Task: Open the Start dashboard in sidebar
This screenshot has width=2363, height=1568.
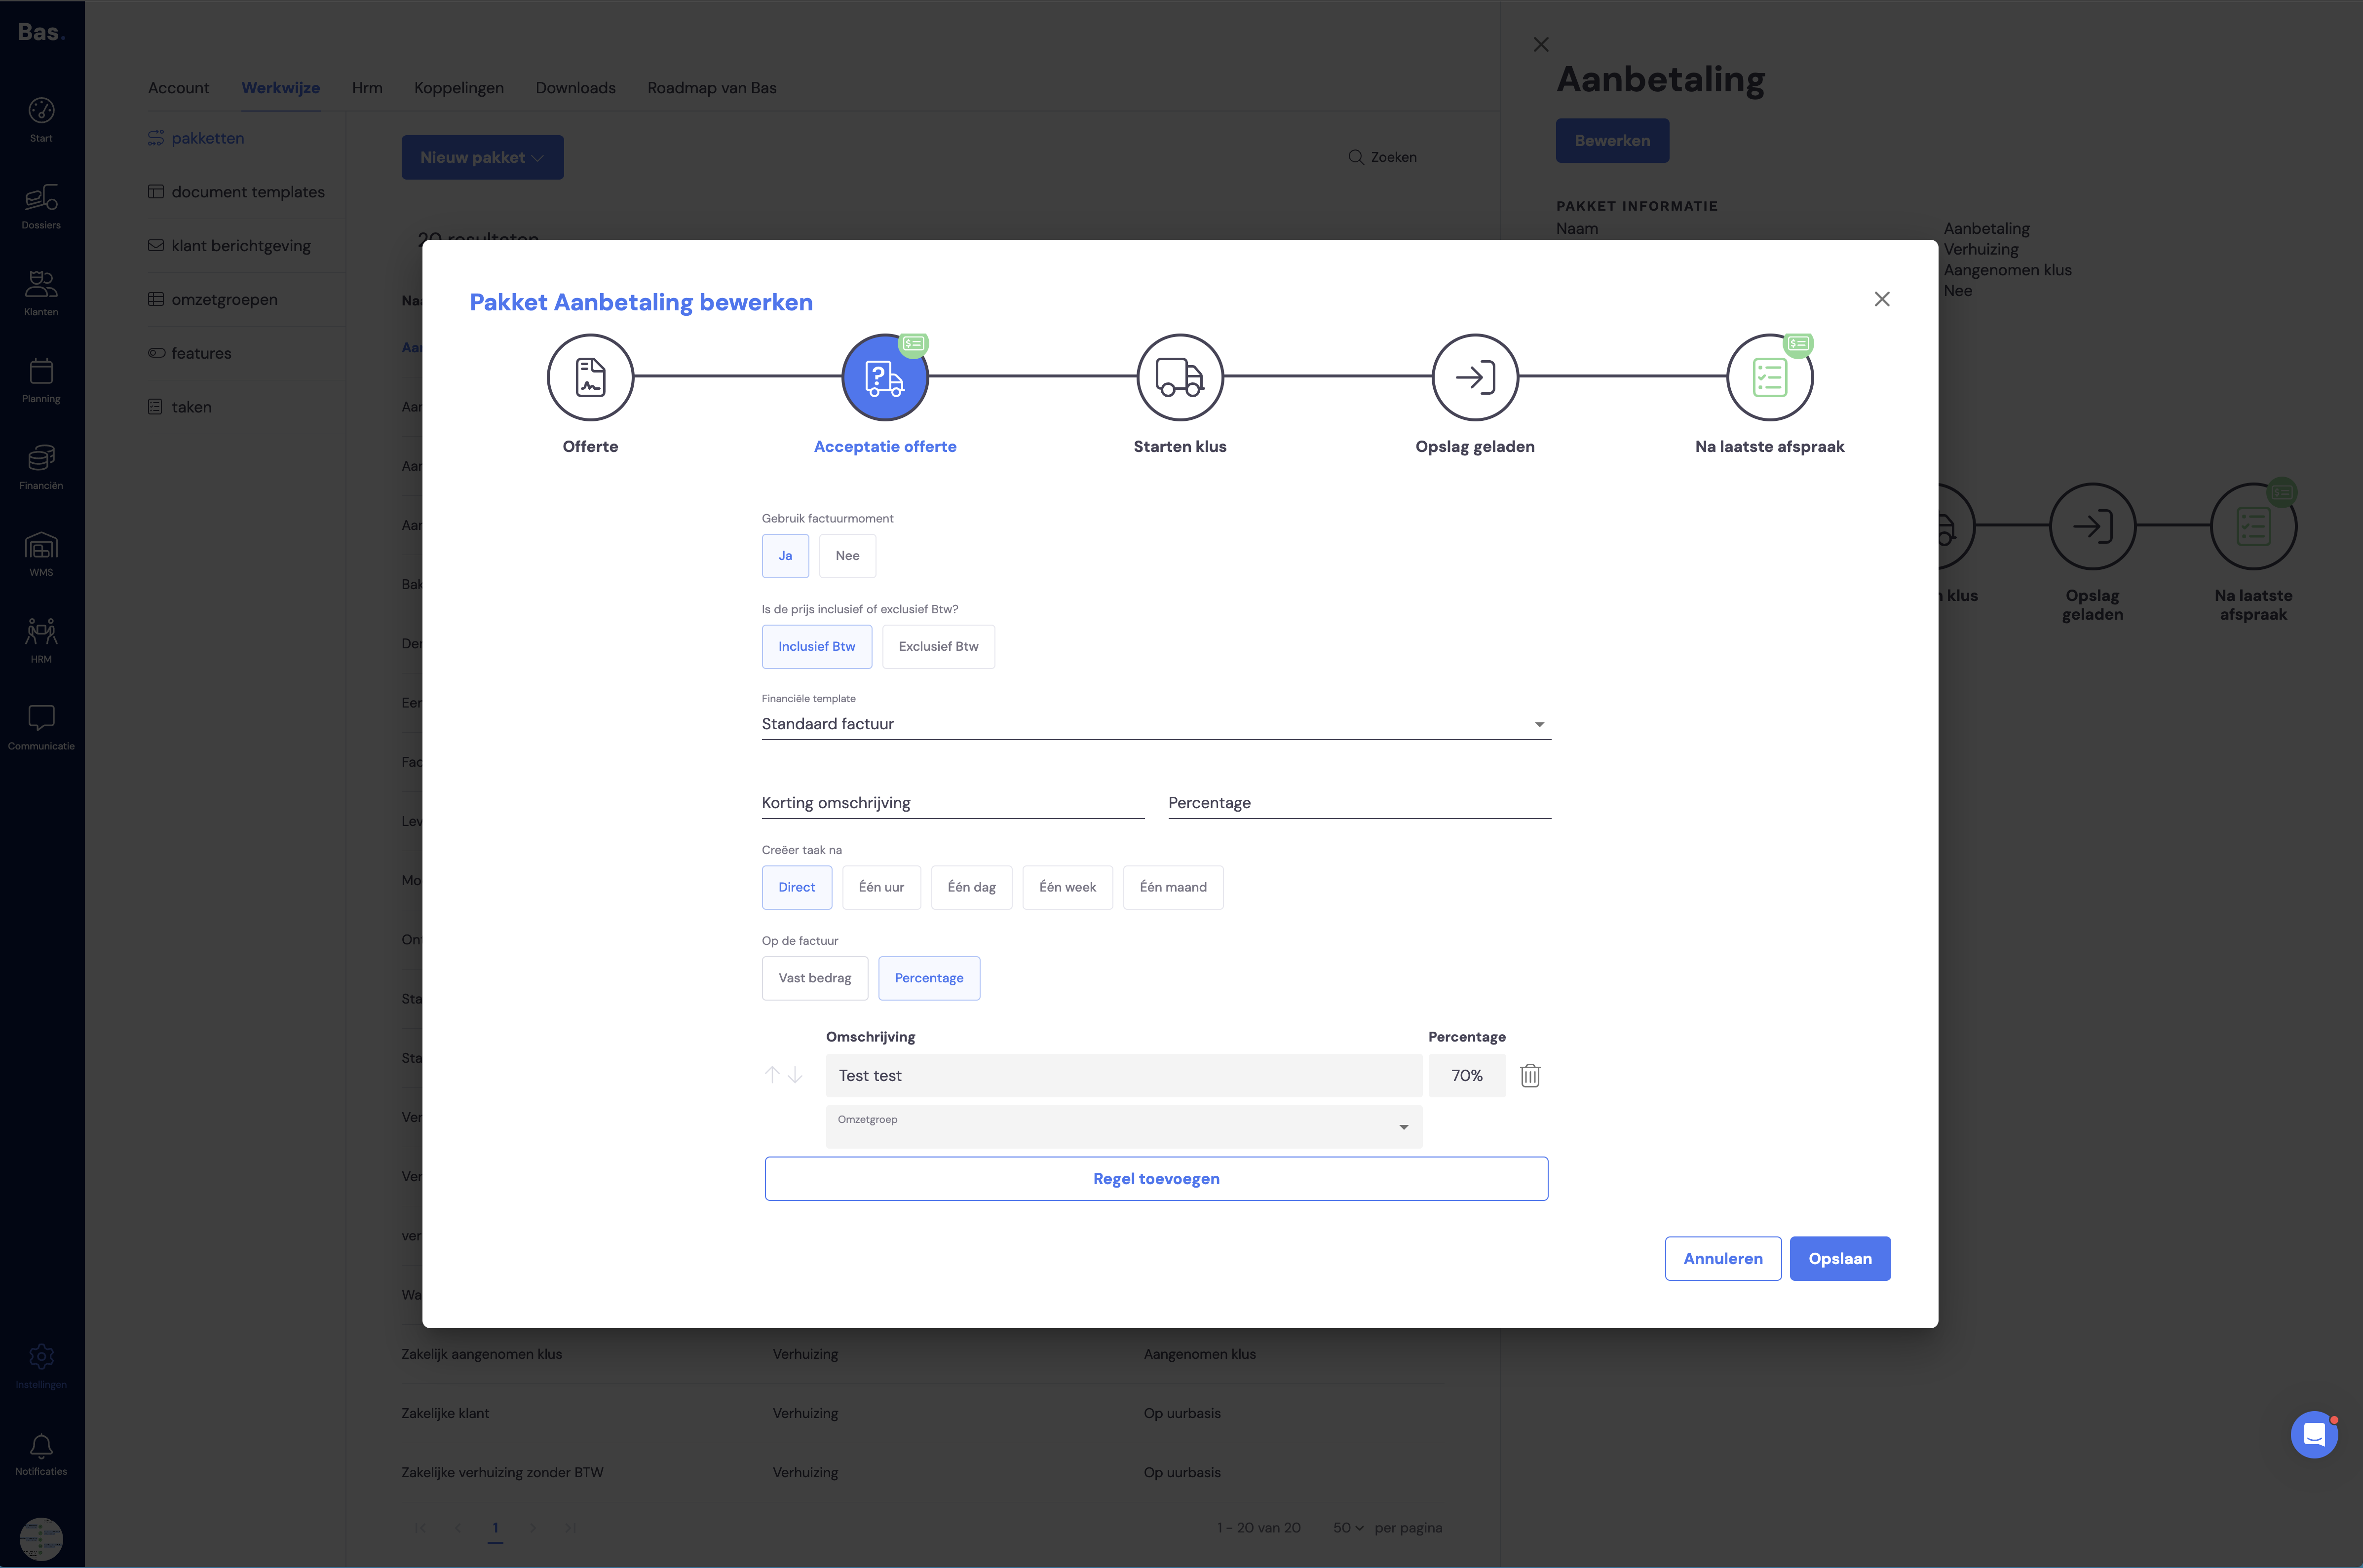Action: 41,120
